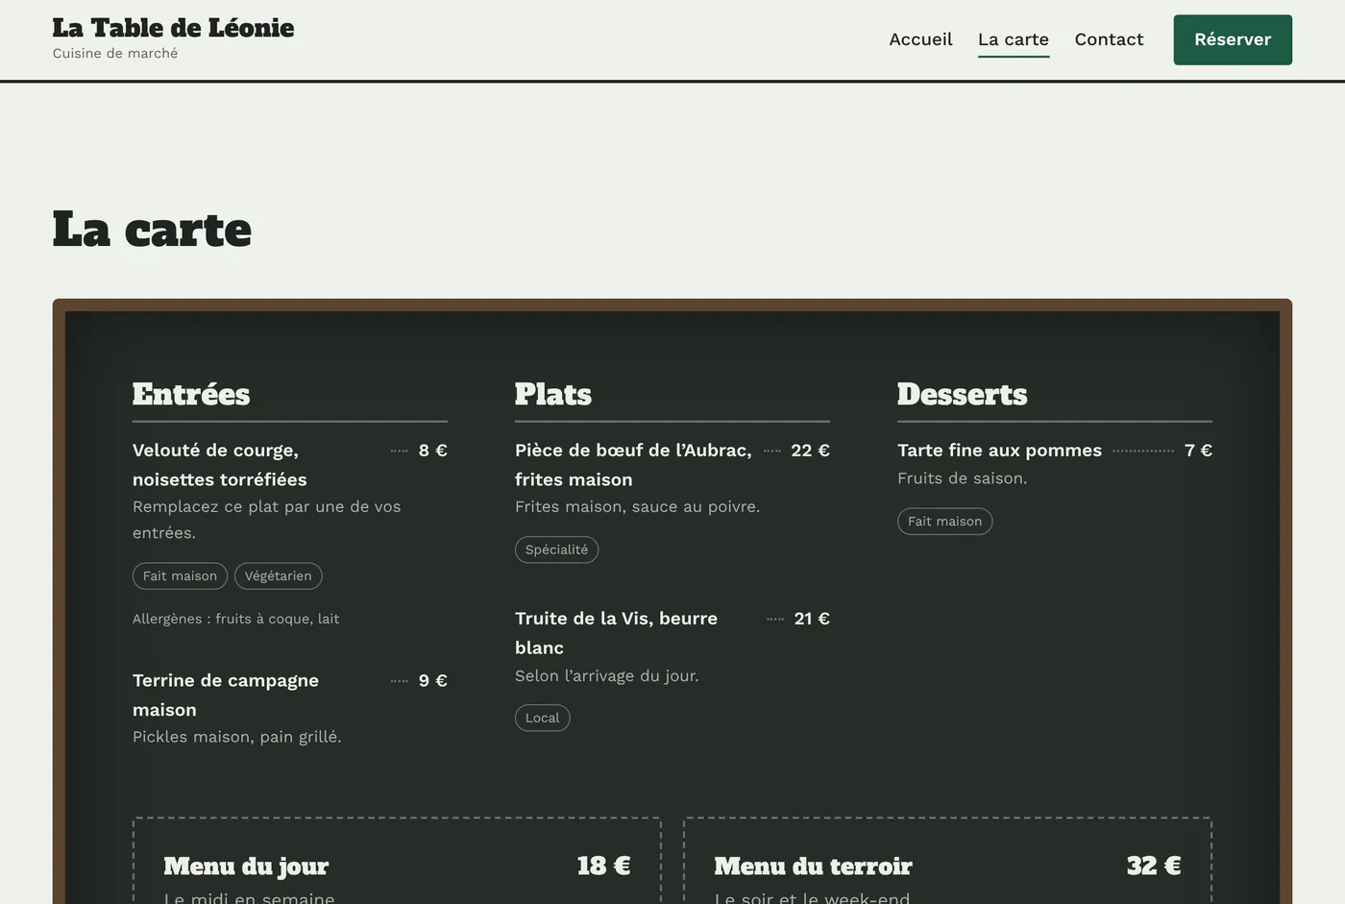Click the Local tag
Viewport: 1345px width, 904px height.
pos(543,718)
